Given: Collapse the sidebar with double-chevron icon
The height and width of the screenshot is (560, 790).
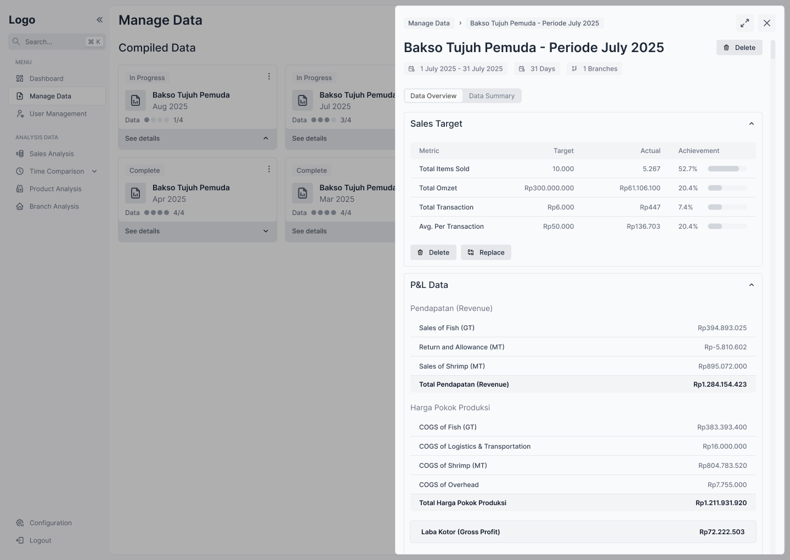Looking at the screenshot, I should pyautogui.click(x=100, y=20).
